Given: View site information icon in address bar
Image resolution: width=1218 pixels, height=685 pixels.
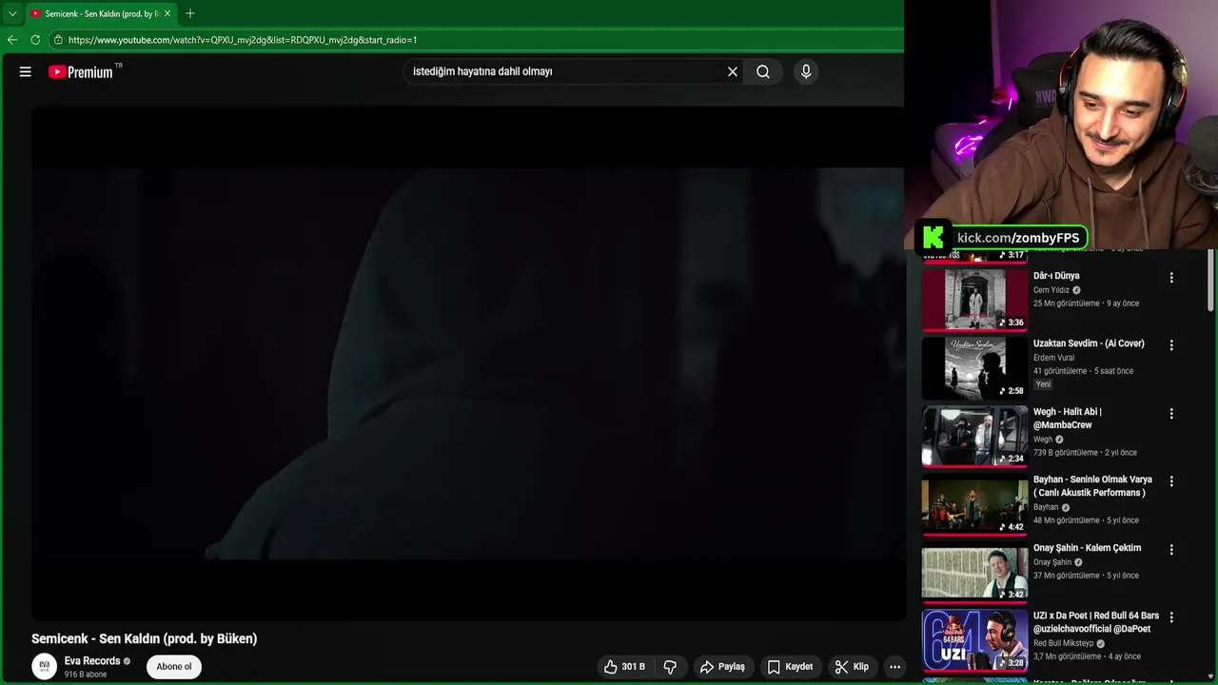Looking at the screenshot, I should point(58,40).
